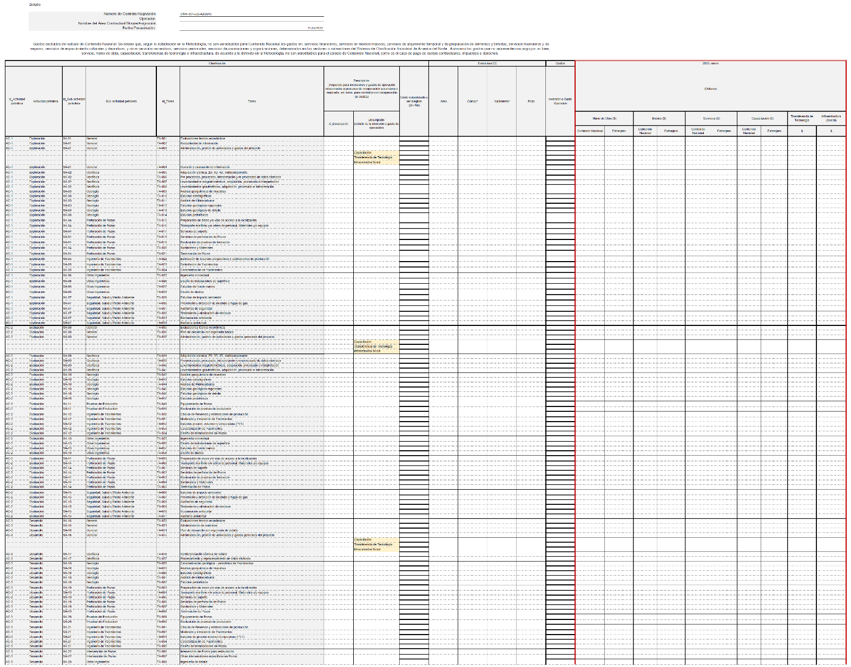
Task: Click the Número de Contrato/Asignación value field
Action: click(252, 14)
